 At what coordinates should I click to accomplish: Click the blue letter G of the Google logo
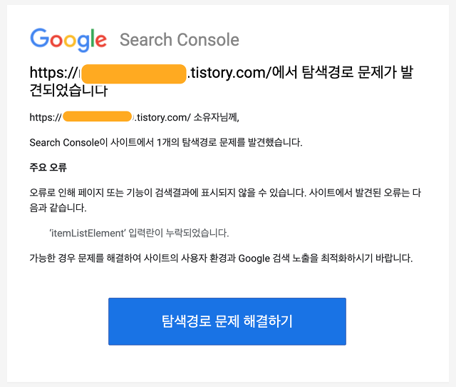pyautogui.click(x=40, y=38)
